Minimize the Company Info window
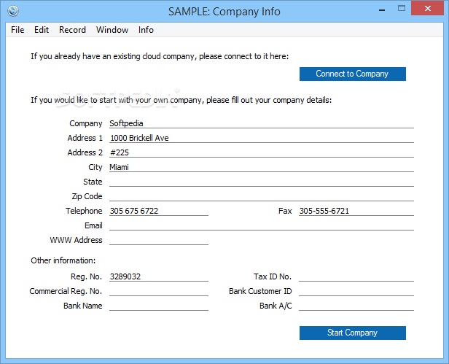 pyautogui.click(x=382, y=9)
